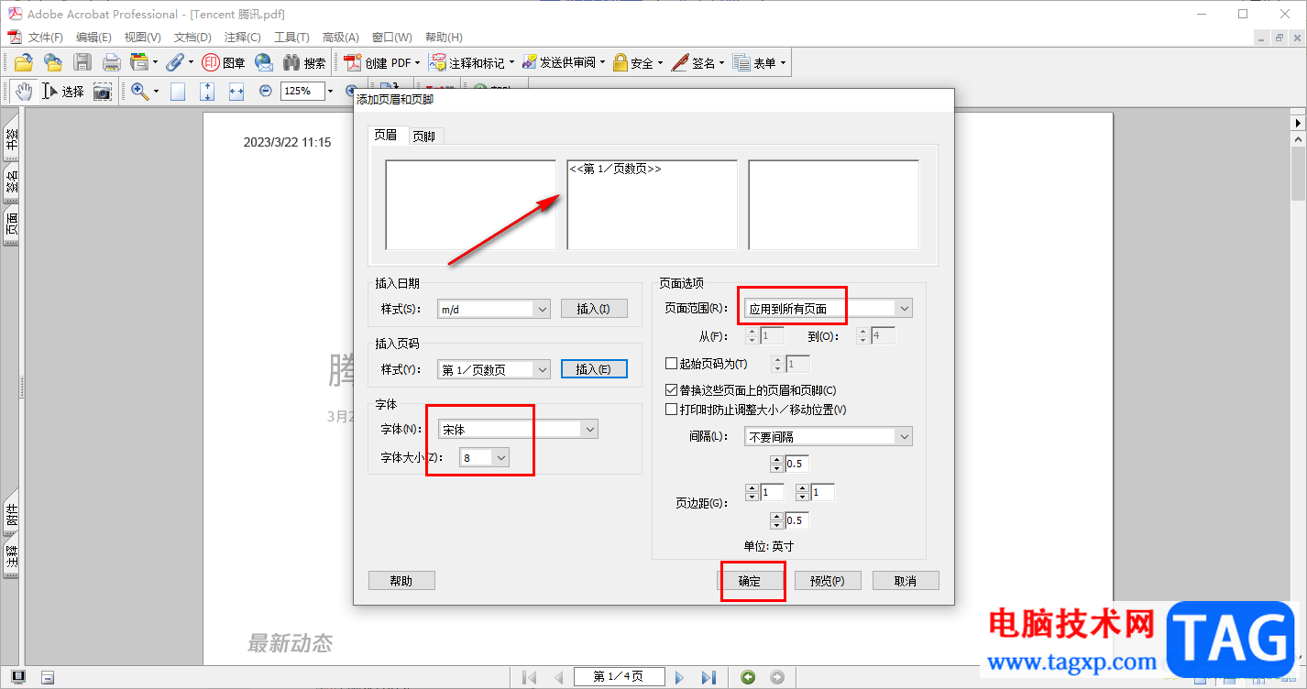Click the 创建 PDF icon
This screenshot has width=1307, height=689.
pos(353,62)
